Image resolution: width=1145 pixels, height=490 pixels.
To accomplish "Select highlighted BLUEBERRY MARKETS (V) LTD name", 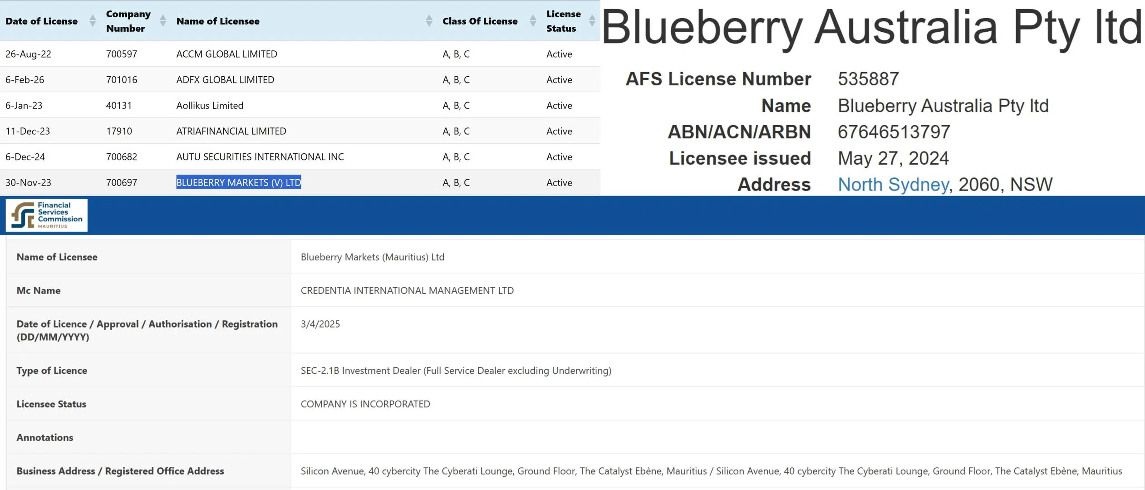I will click(x=239, y=182).
